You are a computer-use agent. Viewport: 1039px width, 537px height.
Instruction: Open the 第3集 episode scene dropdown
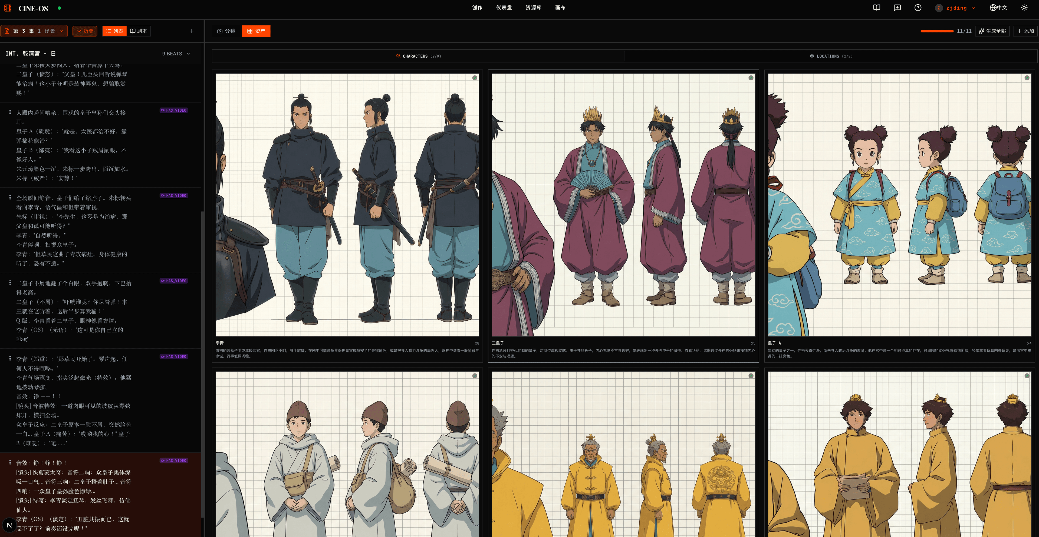coord(34,31)
